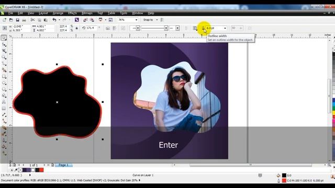Create a new document
335x188 pixels.
coord(4,20)
